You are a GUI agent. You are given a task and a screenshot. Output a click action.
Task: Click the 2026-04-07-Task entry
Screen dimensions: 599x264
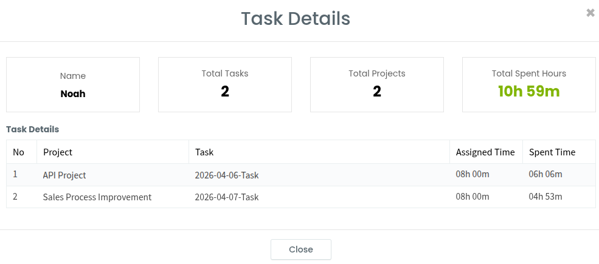227,197
